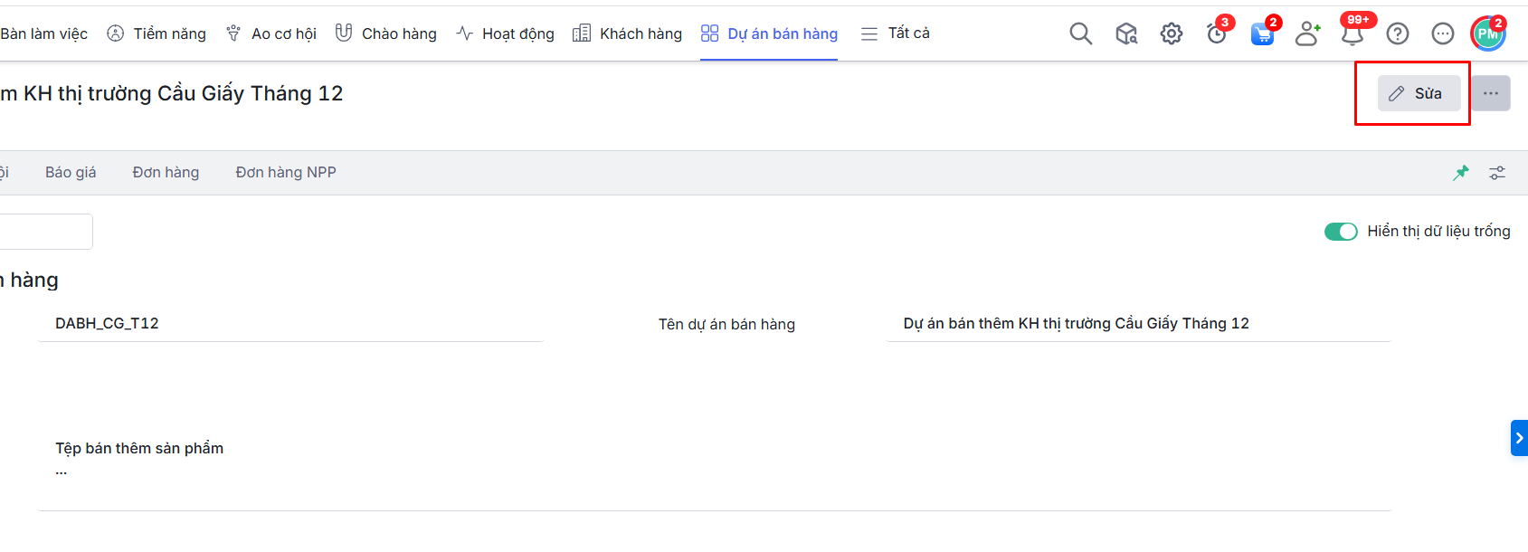Open the Tất cả menu
The image size is (1528, 552).
tap(896, 33)
